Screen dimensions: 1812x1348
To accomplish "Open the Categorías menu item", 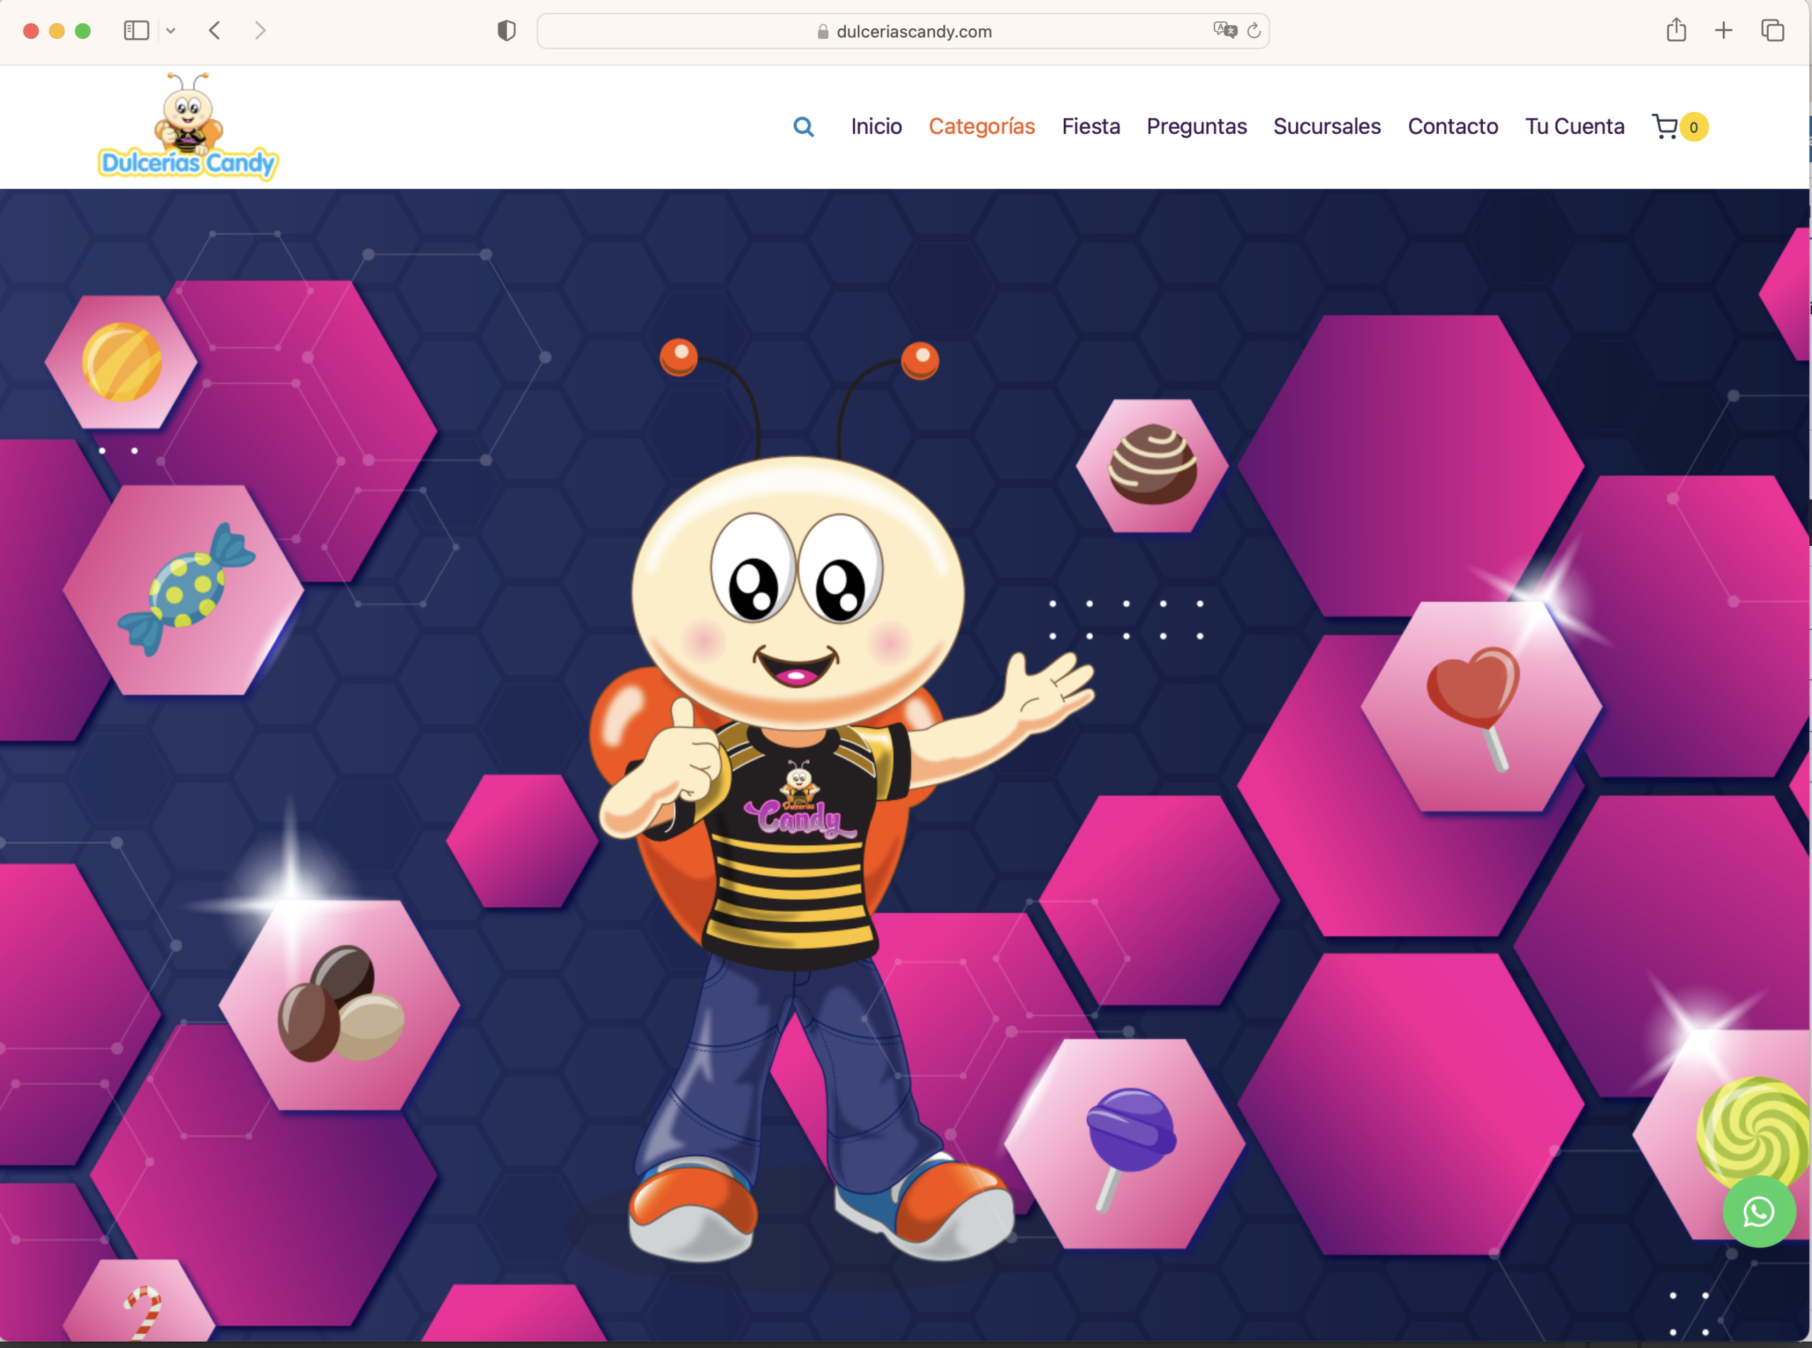I will [982, 127].
